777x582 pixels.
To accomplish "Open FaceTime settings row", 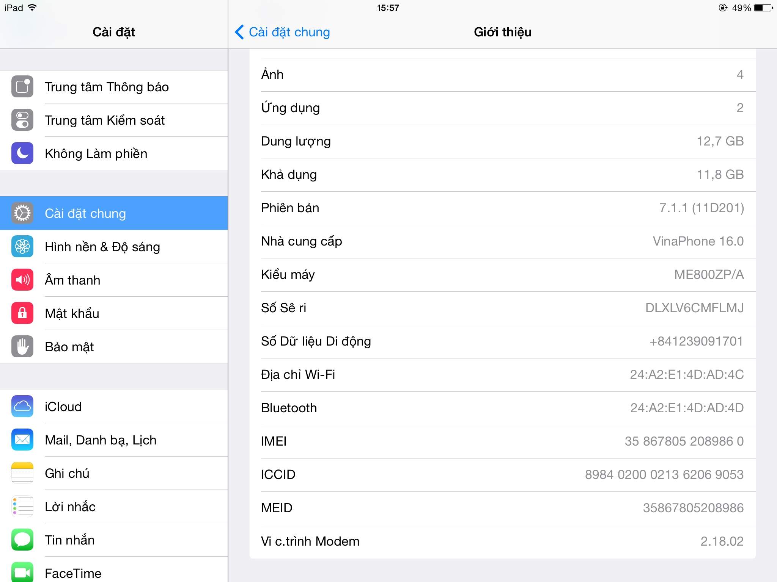I will (114, 569).
